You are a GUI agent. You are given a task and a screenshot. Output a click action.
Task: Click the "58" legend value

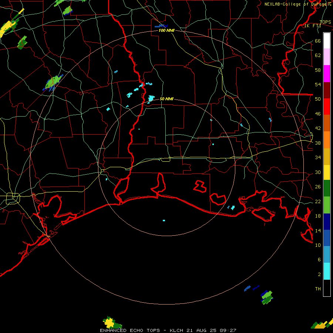coord(318,70)
